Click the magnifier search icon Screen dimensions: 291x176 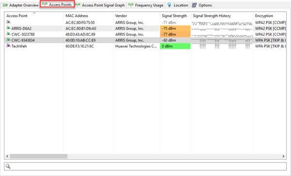click(x=8, y=166)
